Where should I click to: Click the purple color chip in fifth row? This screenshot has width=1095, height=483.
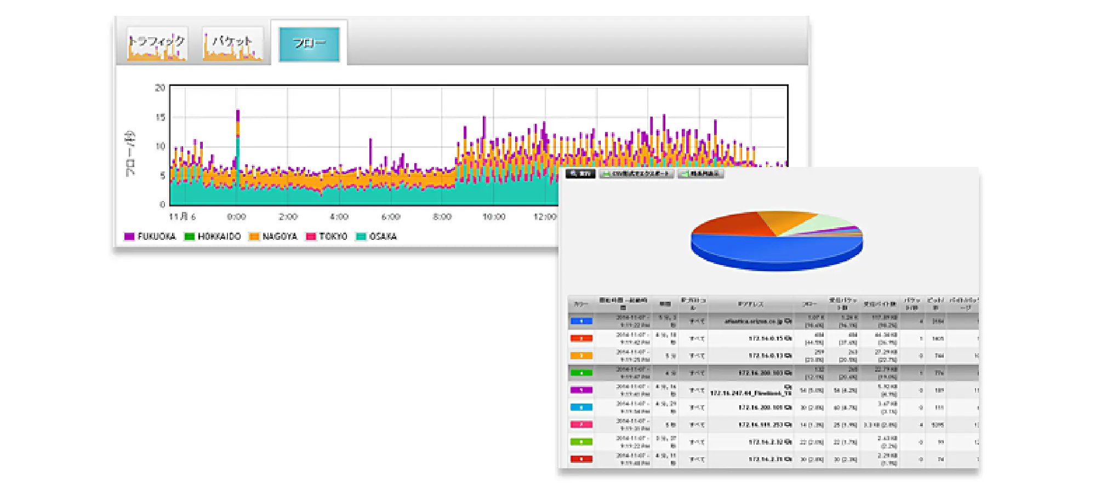[581, 390]
